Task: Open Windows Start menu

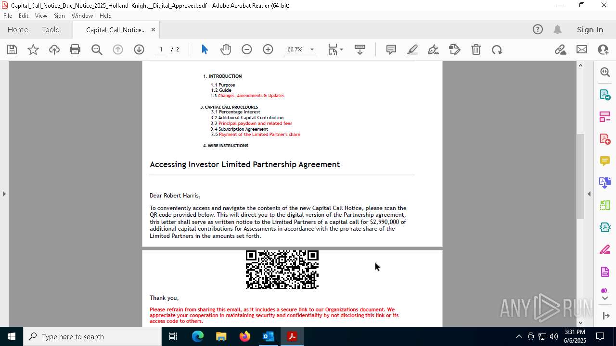Action: coord(12,336)
